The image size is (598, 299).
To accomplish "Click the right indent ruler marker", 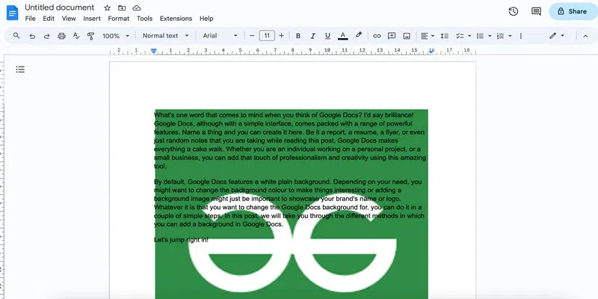I will [x=431, y=51].
